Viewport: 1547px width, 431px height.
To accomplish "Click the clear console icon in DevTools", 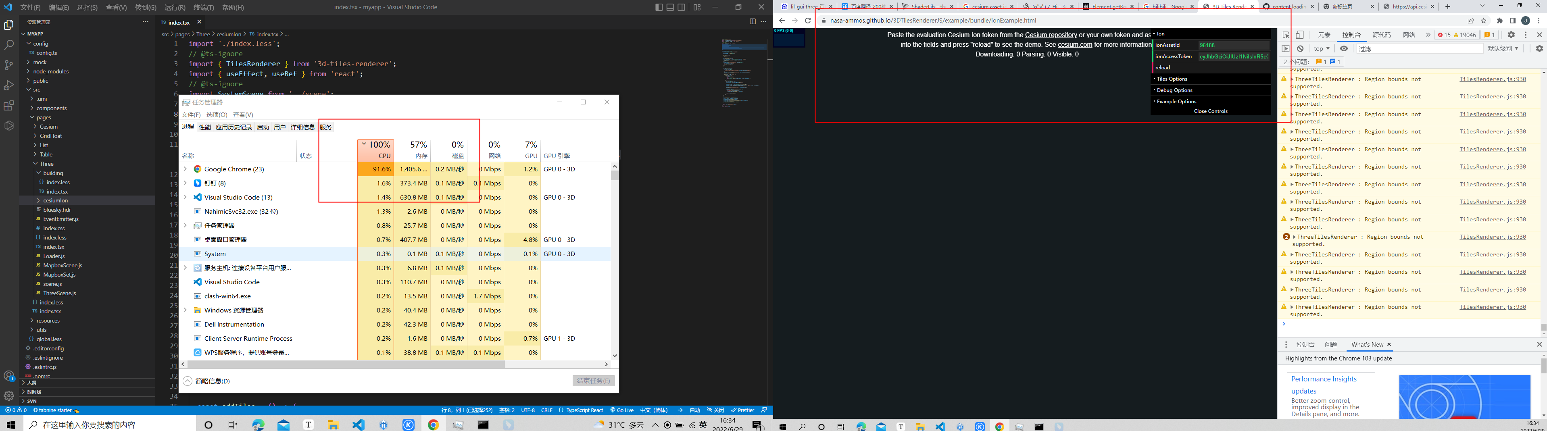I will pos(1301,48).
